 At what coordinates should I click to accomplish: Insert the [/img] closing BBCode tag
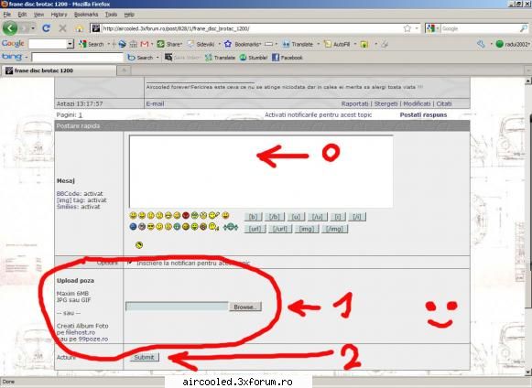(x=334, y=229)
